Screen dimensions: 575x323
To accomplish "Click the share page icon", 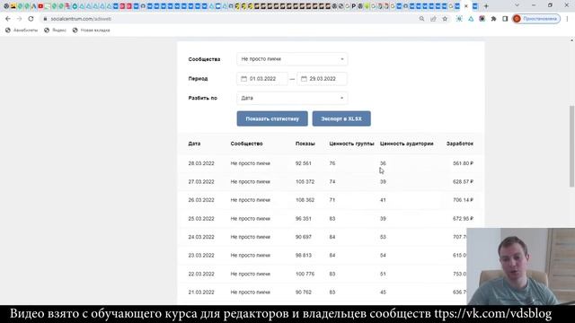I will click(x=433, y=19).
